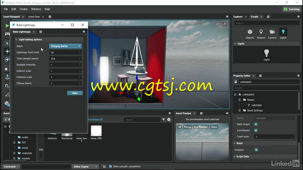The height and width of the screenshot is (170, 303).
Task: Click the command input field in the status bar
Action: coord(46,167)
